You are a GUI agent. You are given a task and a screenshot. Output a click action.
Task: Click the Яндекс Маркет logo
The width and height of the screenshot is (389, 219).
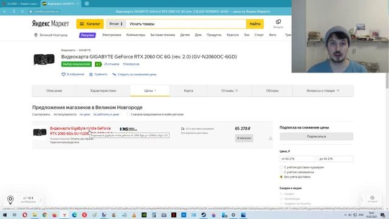pos(50,24)
